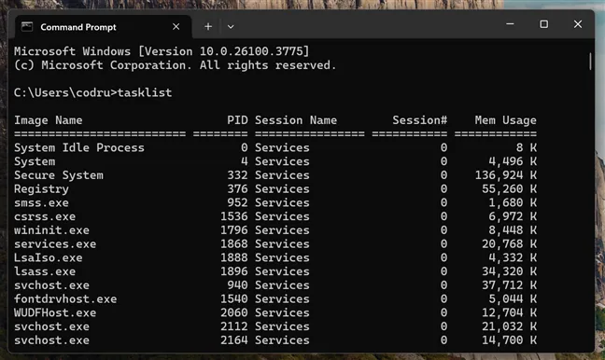The width and height of the screenshot is (605, 360).
Task: Select the Command Prompt tab
Action: coord(104,27)
